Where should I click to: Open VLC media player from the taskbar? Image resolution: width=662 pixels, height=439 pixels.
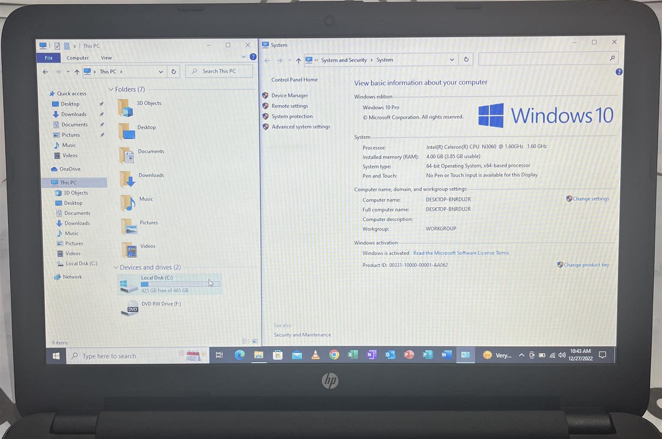coord(315,355)
